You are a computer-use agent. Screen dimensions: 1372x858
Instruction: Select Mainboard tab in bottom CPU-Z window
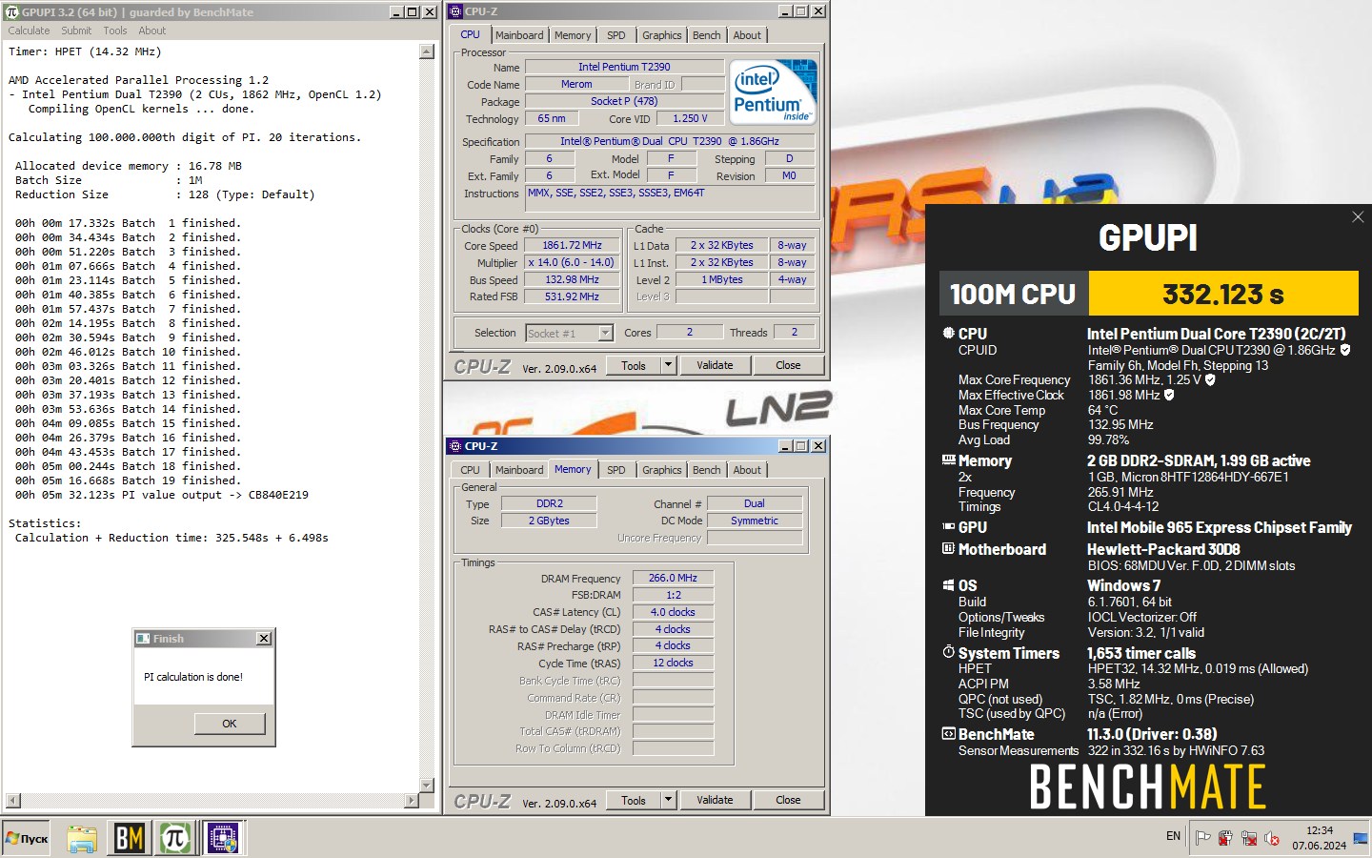pos(519,470)
